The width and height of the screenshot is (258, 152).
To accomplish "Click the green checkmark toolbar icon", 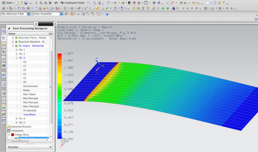I will [x=107, y=8].
